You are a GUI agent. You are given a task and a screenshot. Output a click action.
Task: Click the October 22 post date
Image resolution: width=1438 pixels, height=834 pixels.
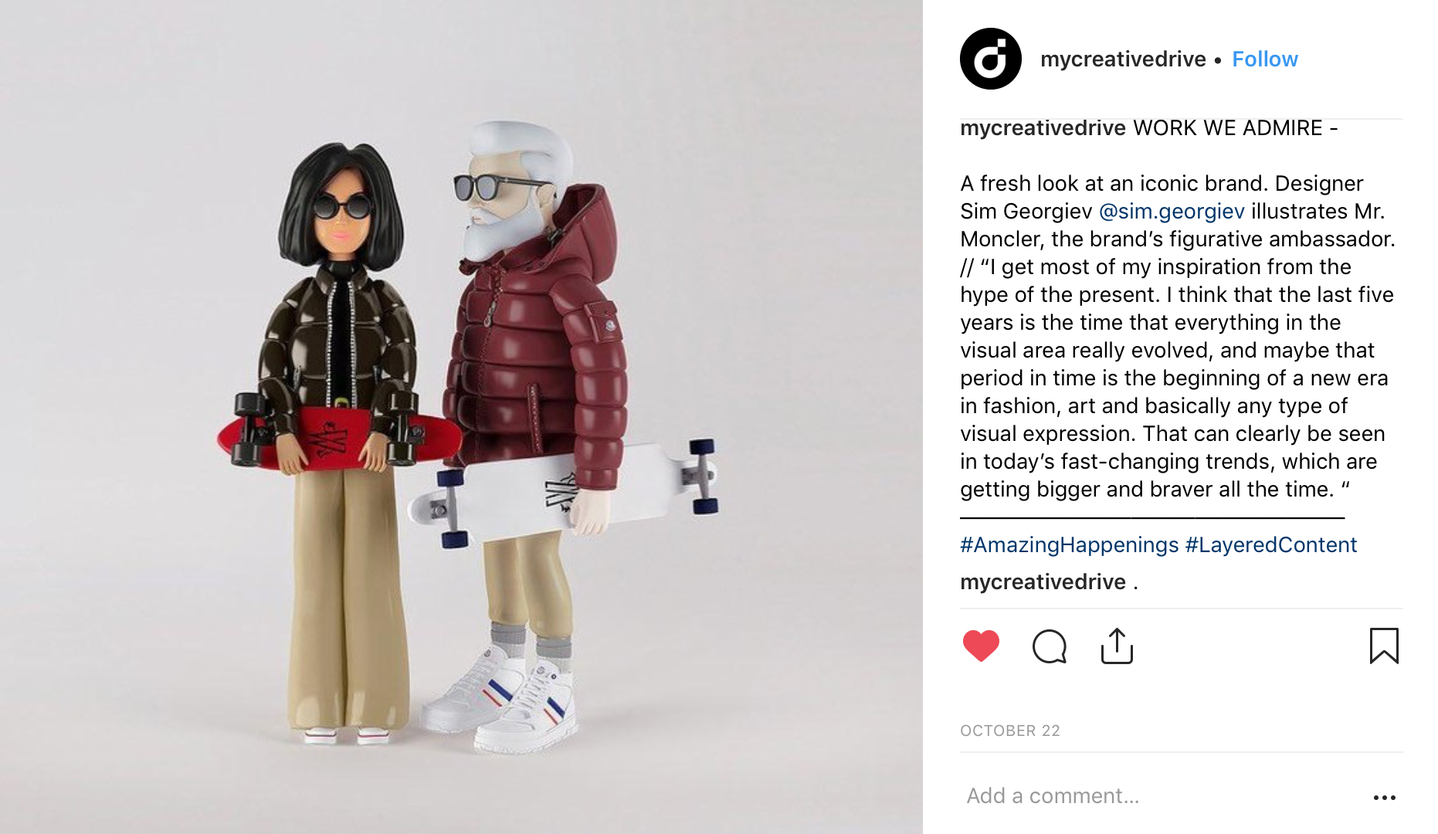tap(1010, 731)
